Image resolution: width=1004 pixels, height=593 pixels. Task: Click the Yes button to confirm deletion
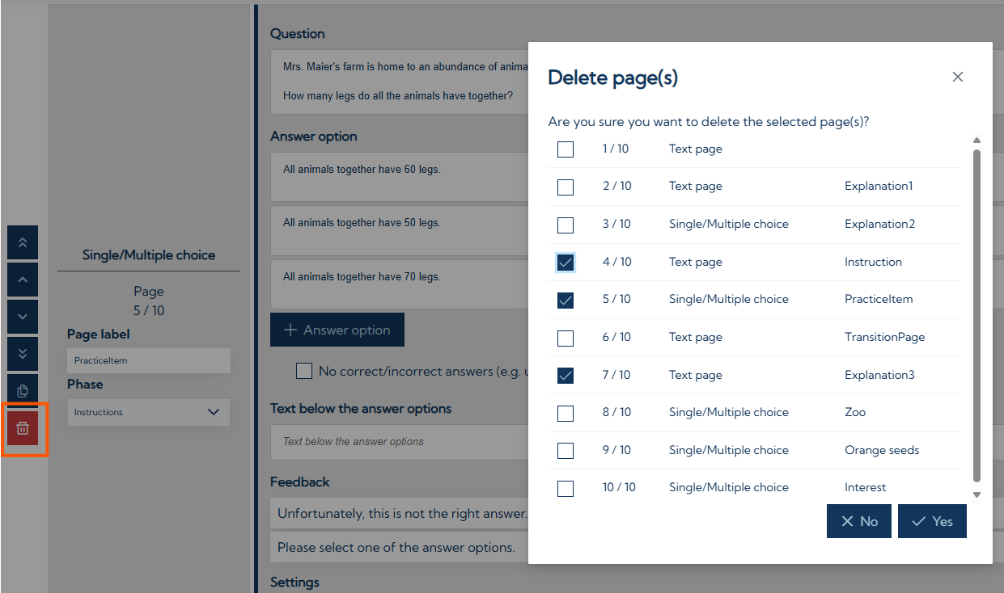[932, 521]
